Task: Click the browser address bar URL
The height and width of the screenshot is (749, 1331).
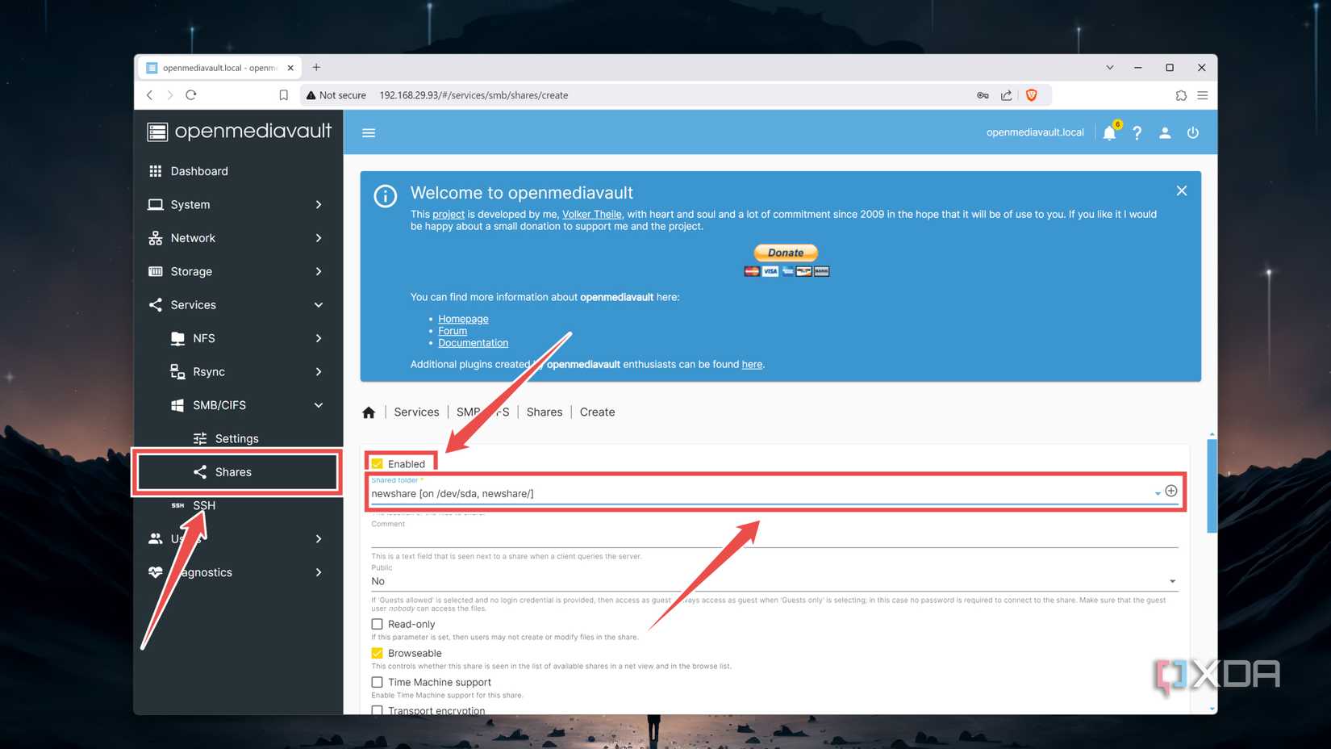Action: 474,95
